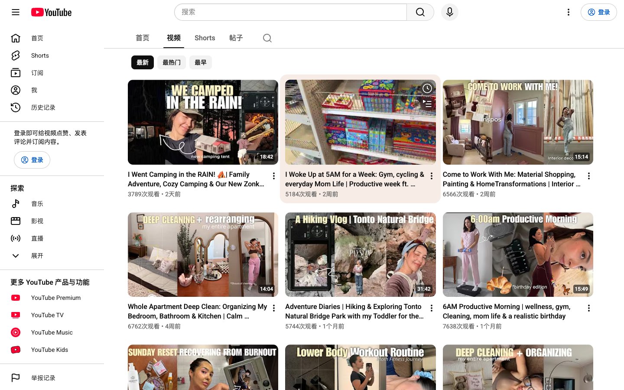Open 首页 in the left sidebar
624x390 pixels.
52,38
